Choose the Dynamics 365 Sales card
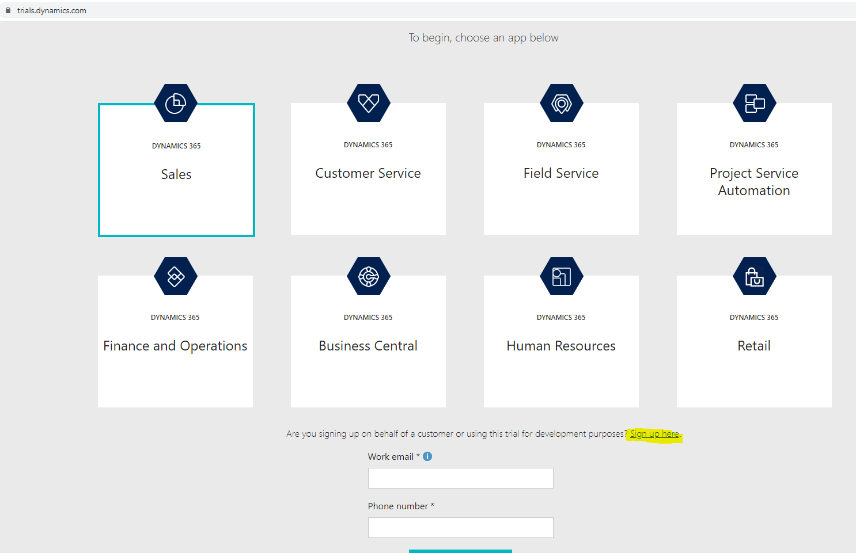Image resolution: width=856 pixels, height=553 pixels. pos(176,170)
